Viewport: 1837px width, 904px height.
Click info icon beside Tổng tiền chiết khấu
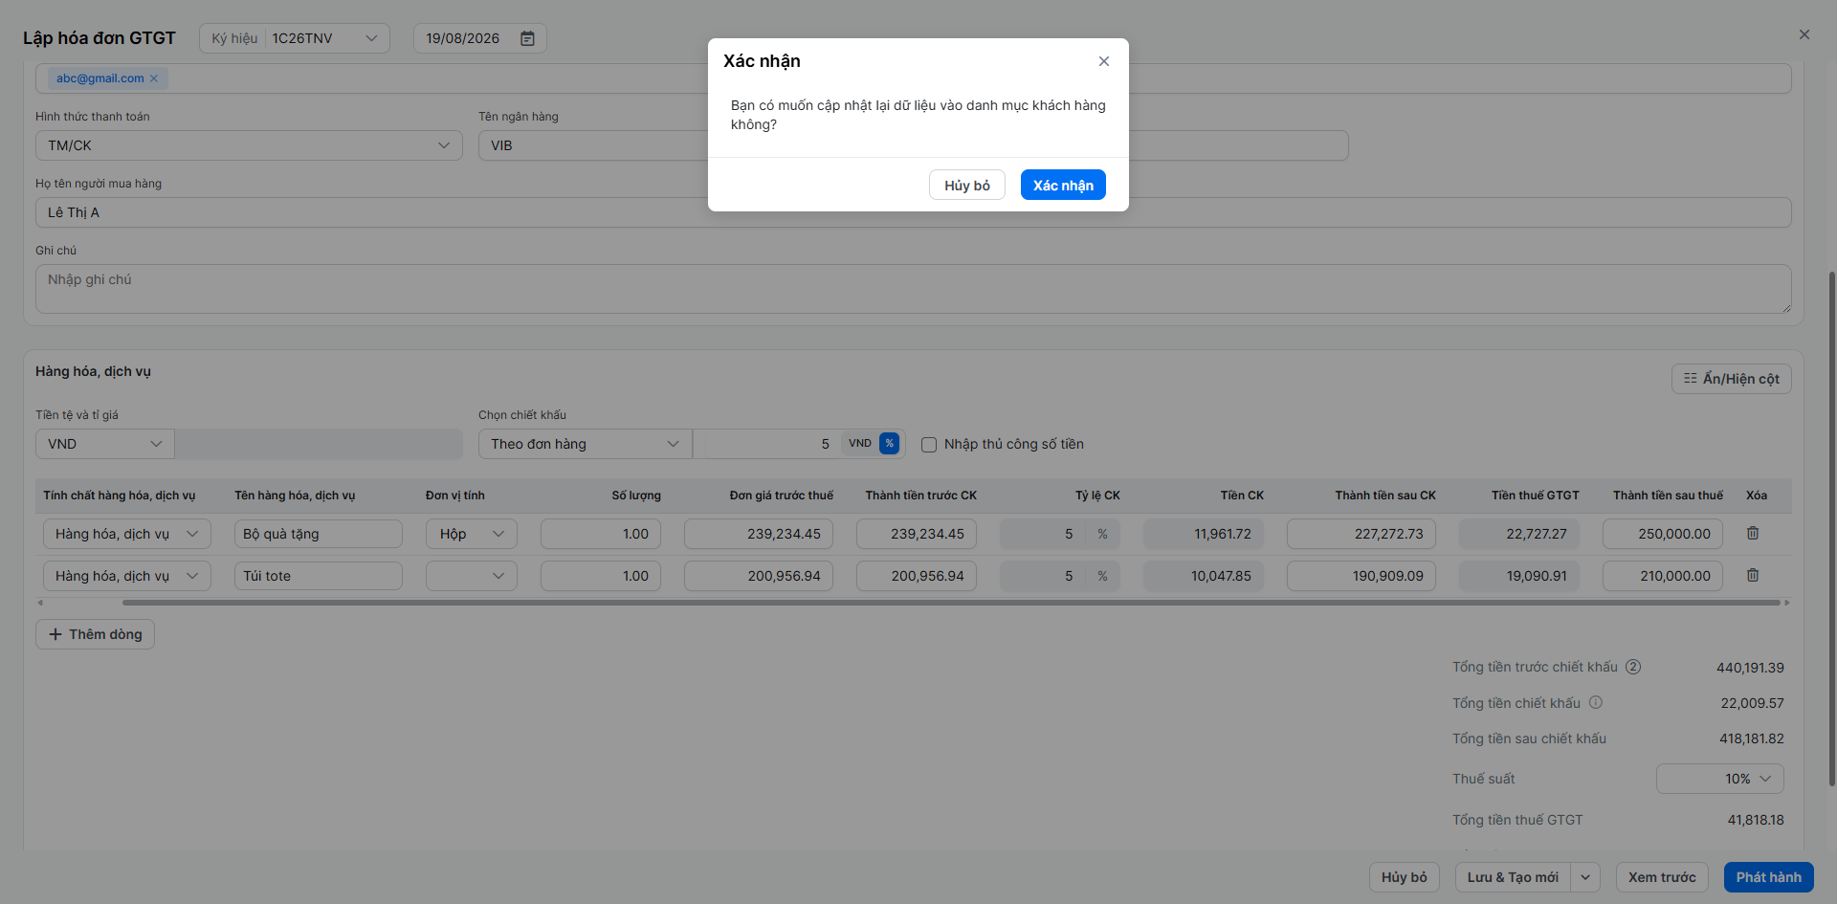click(x=1596, y=702)
